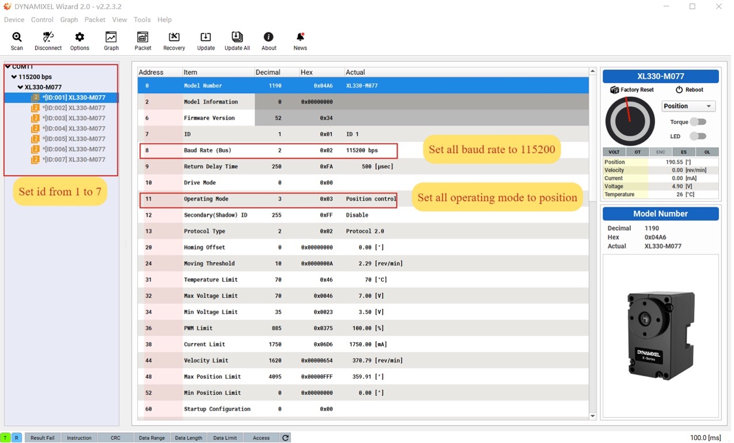Click the refresh icon in status bar
The height and width of the screenshot is (443, 734).
(285, 438)
